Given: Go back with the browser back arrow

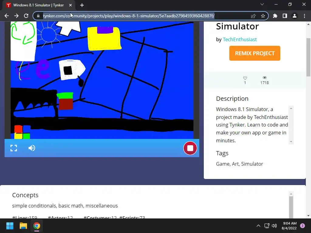Looking at the screenshot, I should click(x=7, y=16).
